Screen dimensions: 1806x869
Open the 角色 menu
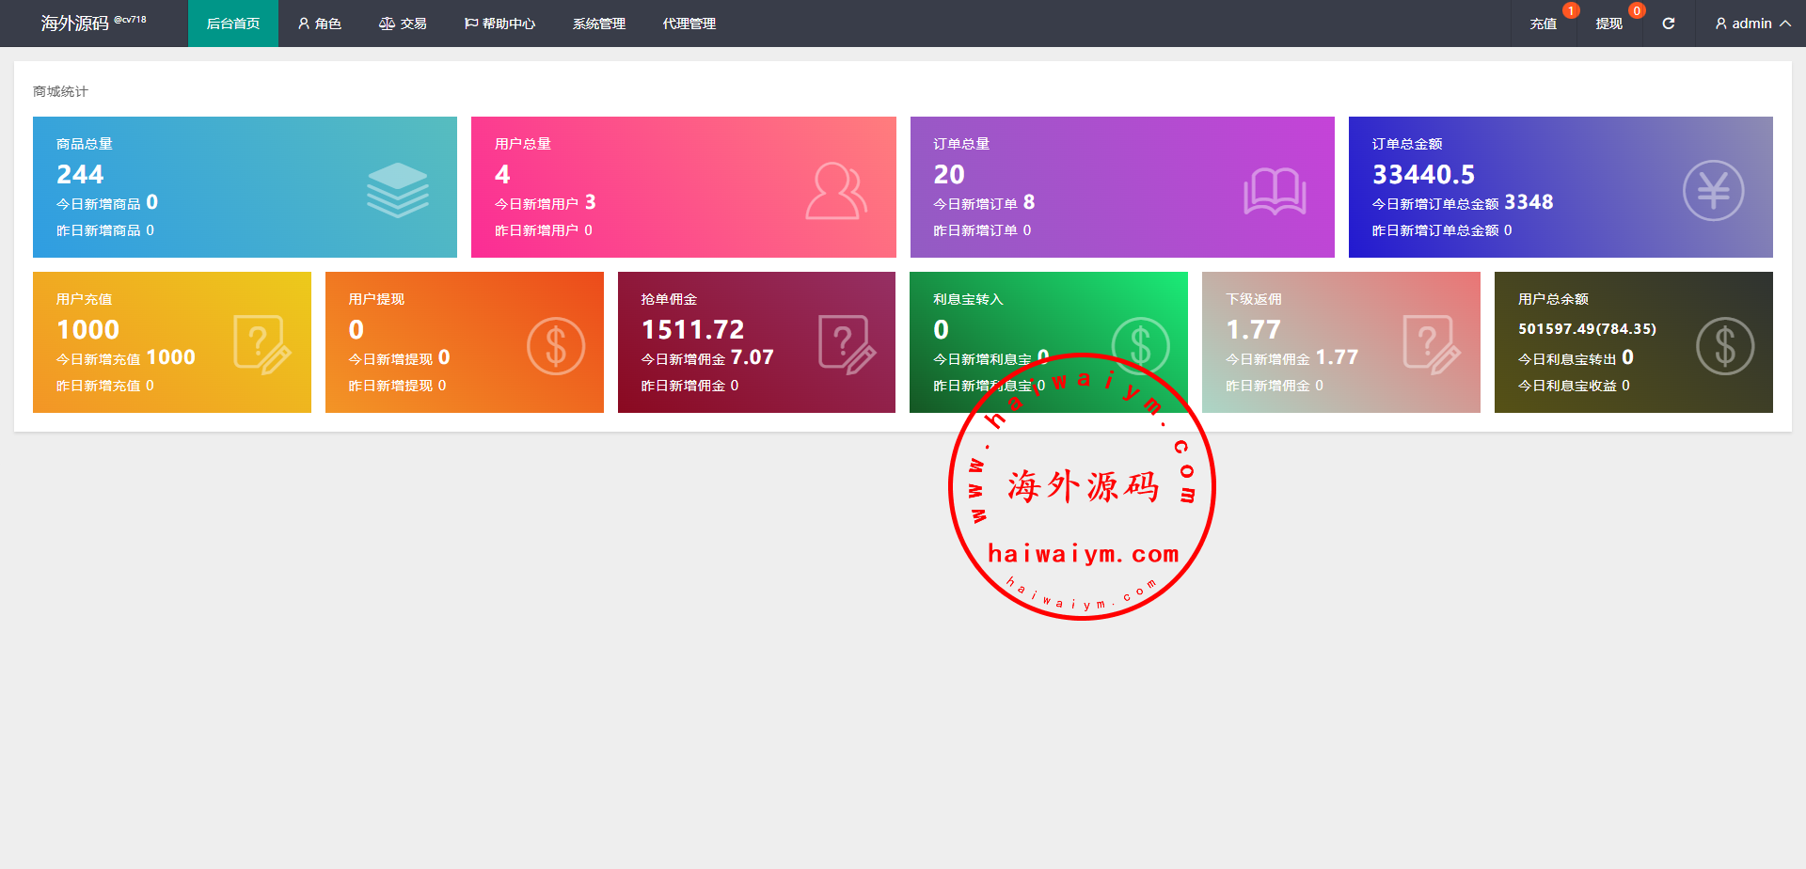click(319, 24)
